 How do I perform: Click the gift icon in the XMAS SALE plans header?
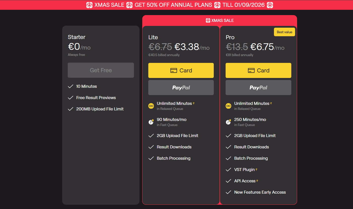208,20
